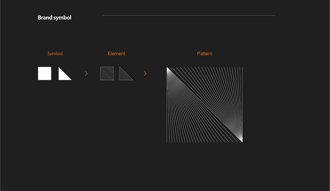
Task: Click the hatched triangle element graphic
Action: pos(126,74)
